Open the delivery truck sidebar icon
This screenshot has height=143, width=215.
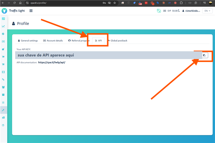coord(3,118)
